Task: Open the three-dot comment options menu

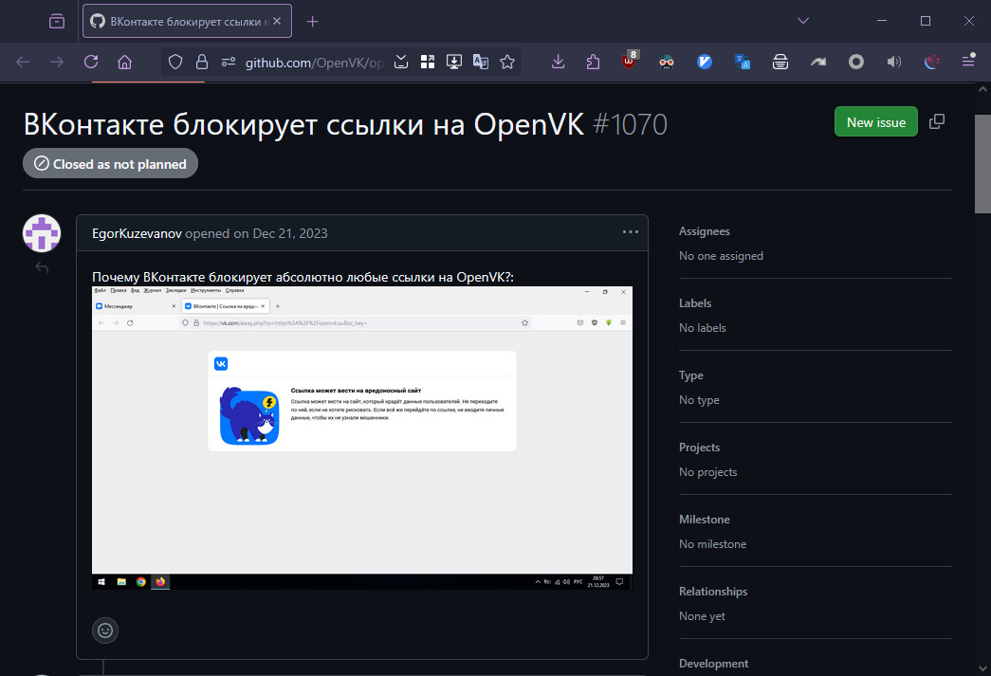Action: [631, 232]
